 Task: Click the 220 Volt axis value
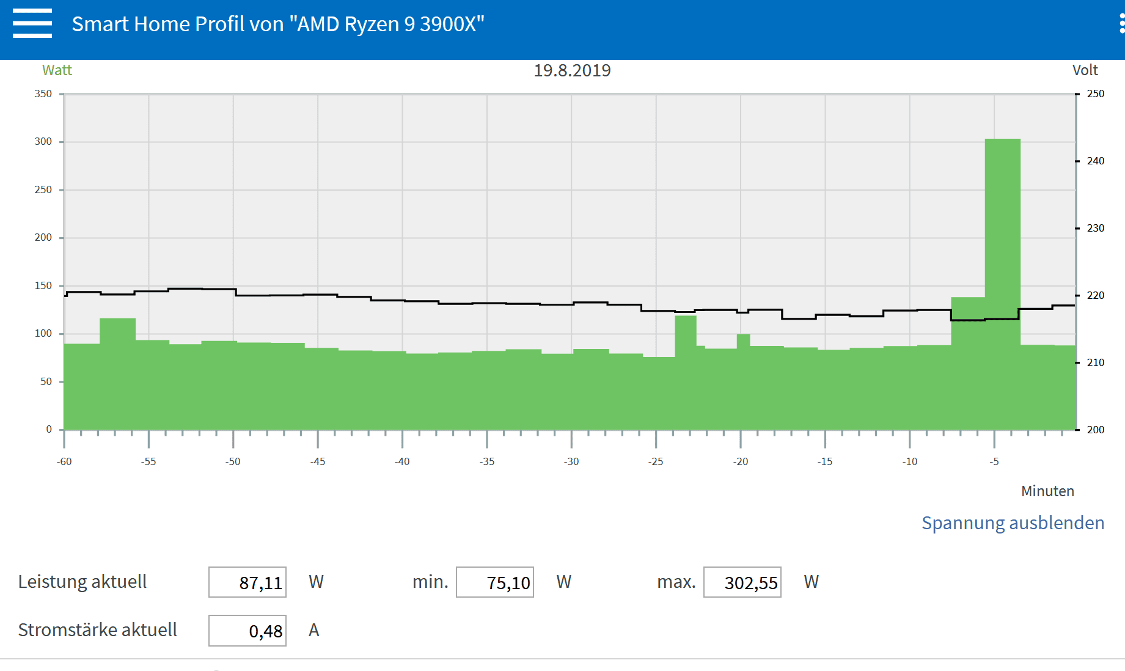1096,295
